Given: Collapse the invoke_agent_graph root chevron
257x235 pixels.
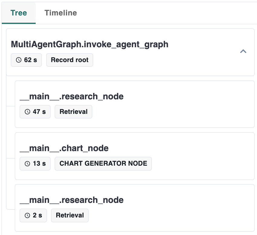Looking at the screenshot, I should tap(243, 51).
